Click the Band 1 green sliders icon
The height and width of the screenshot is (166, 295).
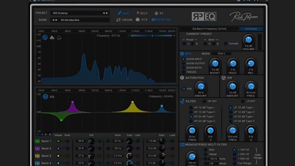pyautogui.click(x=37, y=141)
